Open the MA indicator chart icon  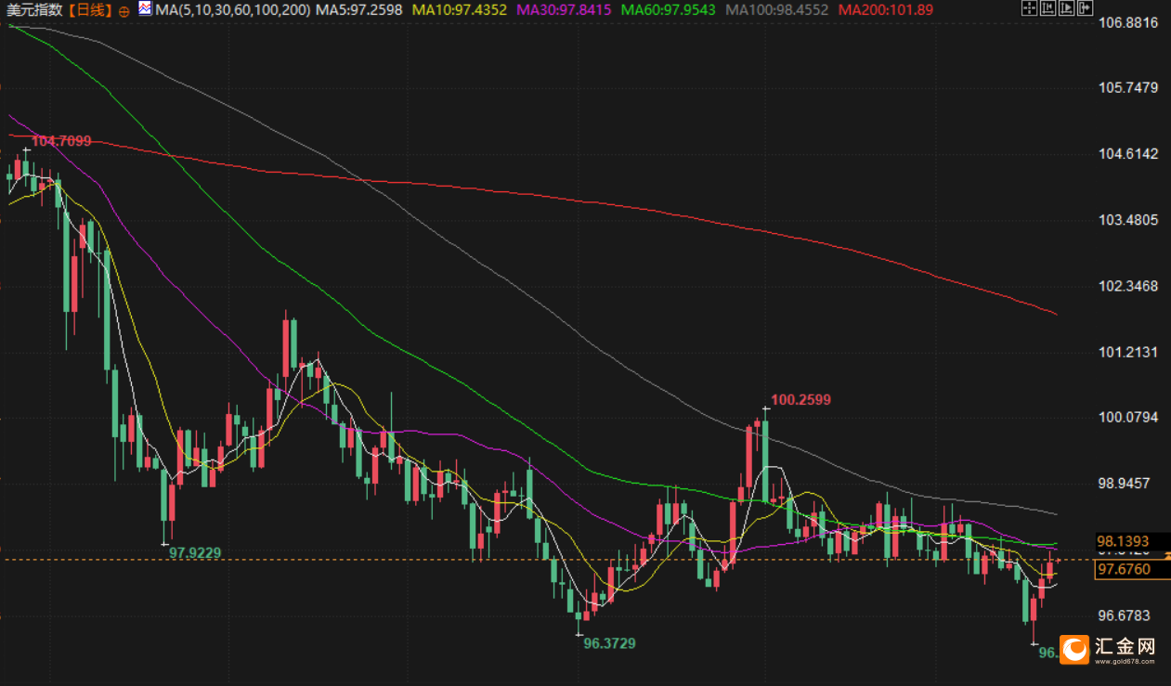pos(145,9)
